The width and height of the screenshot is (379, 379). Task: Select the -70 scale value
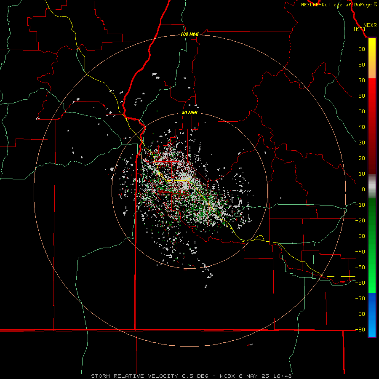(360, 299)
